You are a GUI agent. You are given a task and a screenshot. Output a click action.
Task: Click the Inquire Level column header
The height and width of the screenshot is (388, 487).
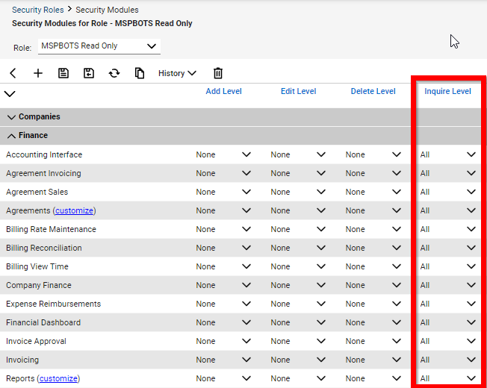447,92
